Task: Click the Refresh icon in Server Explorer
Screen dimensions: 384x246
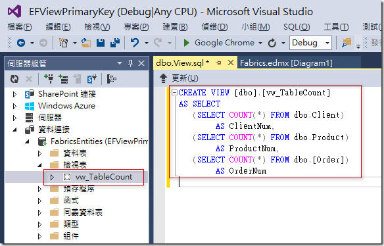Action: [x=14, y=79]
